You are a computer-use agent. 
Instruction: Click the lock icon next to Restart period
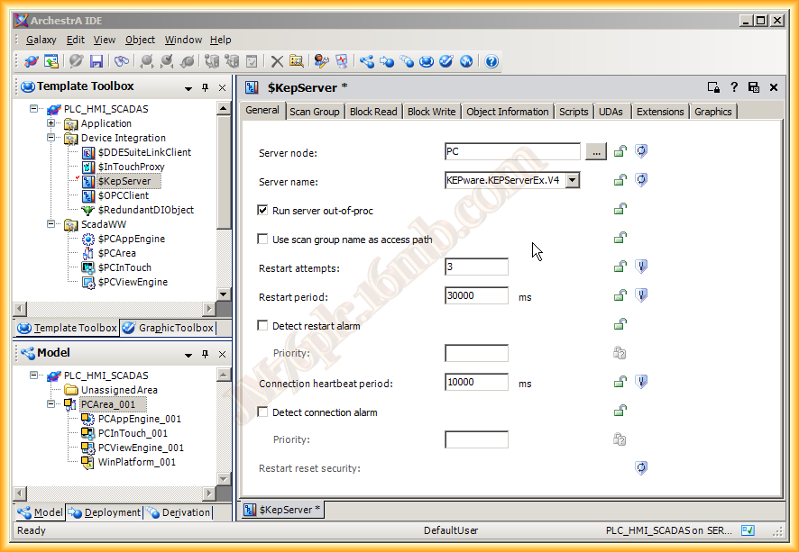(x=620, y=295)
